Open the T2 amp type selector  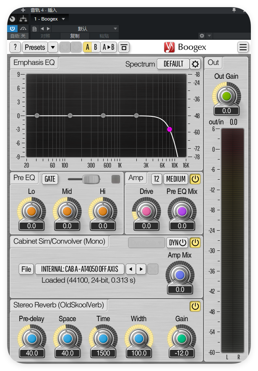[156, 179]
